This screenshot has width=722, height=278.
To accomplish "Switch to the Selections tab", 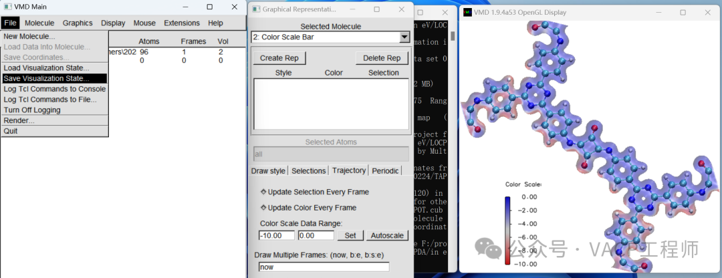I will [x=308, y=171].
